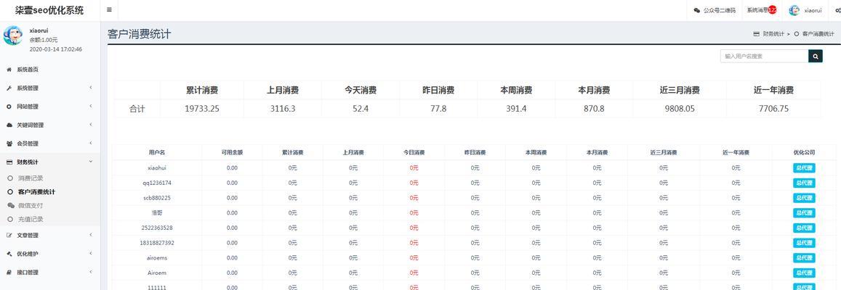Collapse chevron beside 财务统计

click(x=91, y=162)
